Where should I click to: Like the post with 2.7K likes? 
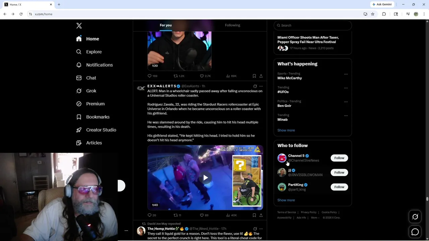point(205,76)
